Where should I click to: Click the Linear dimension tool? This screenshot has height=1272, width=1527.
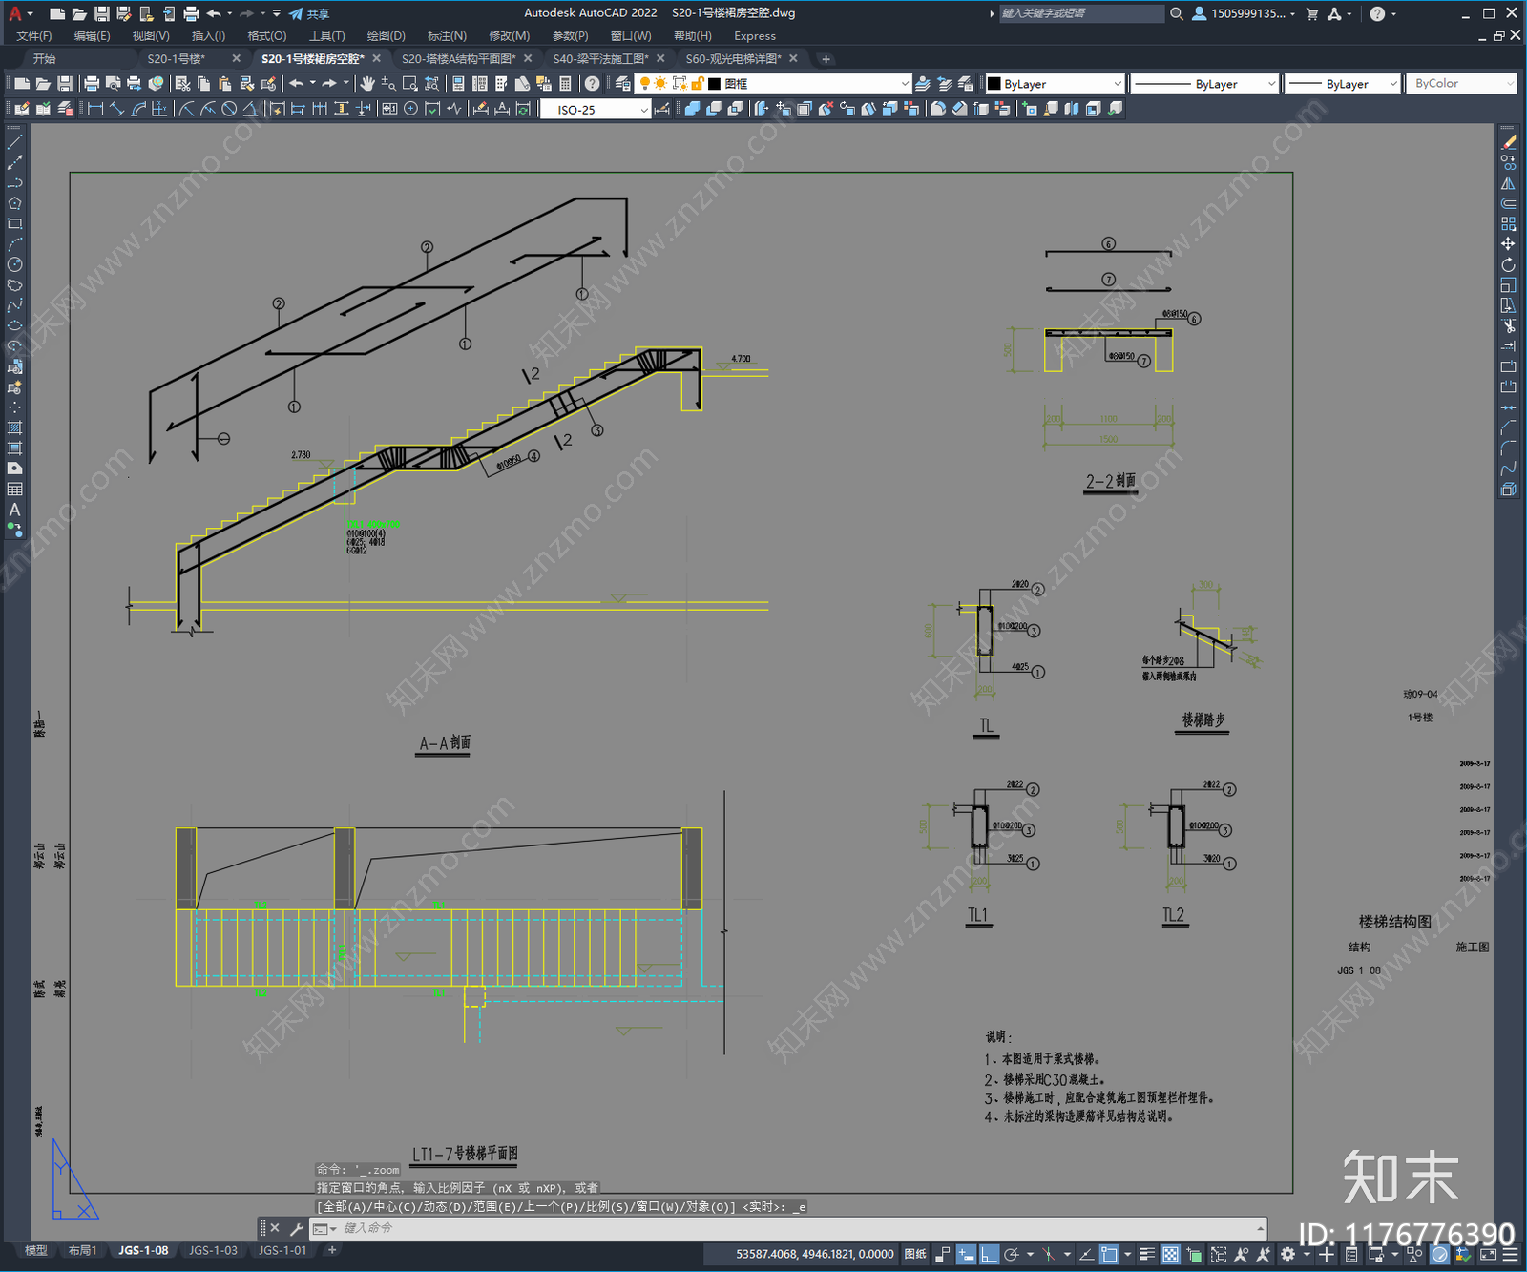(x=95, y=109)
